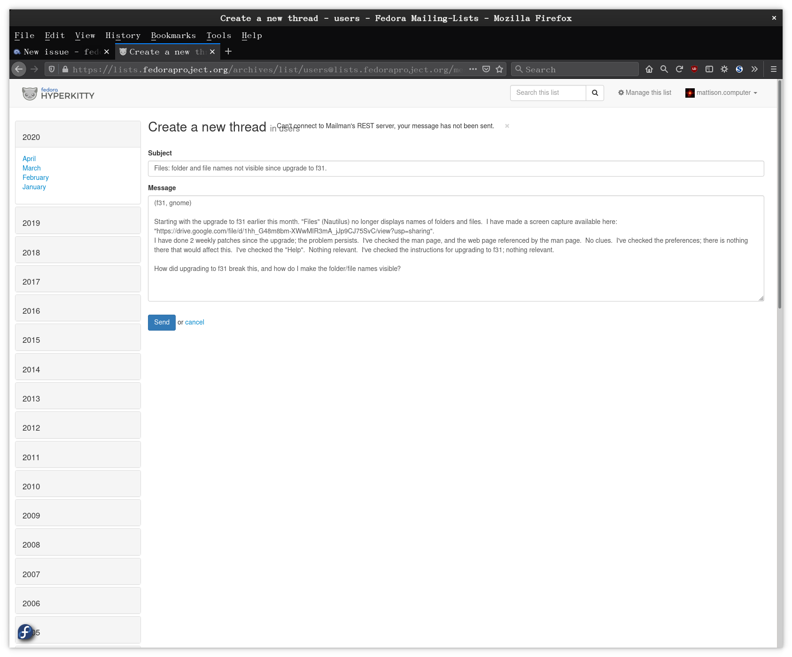Click the HyperKitty cat logo
This screenshot has height=657, width=792.
(30, 93)
